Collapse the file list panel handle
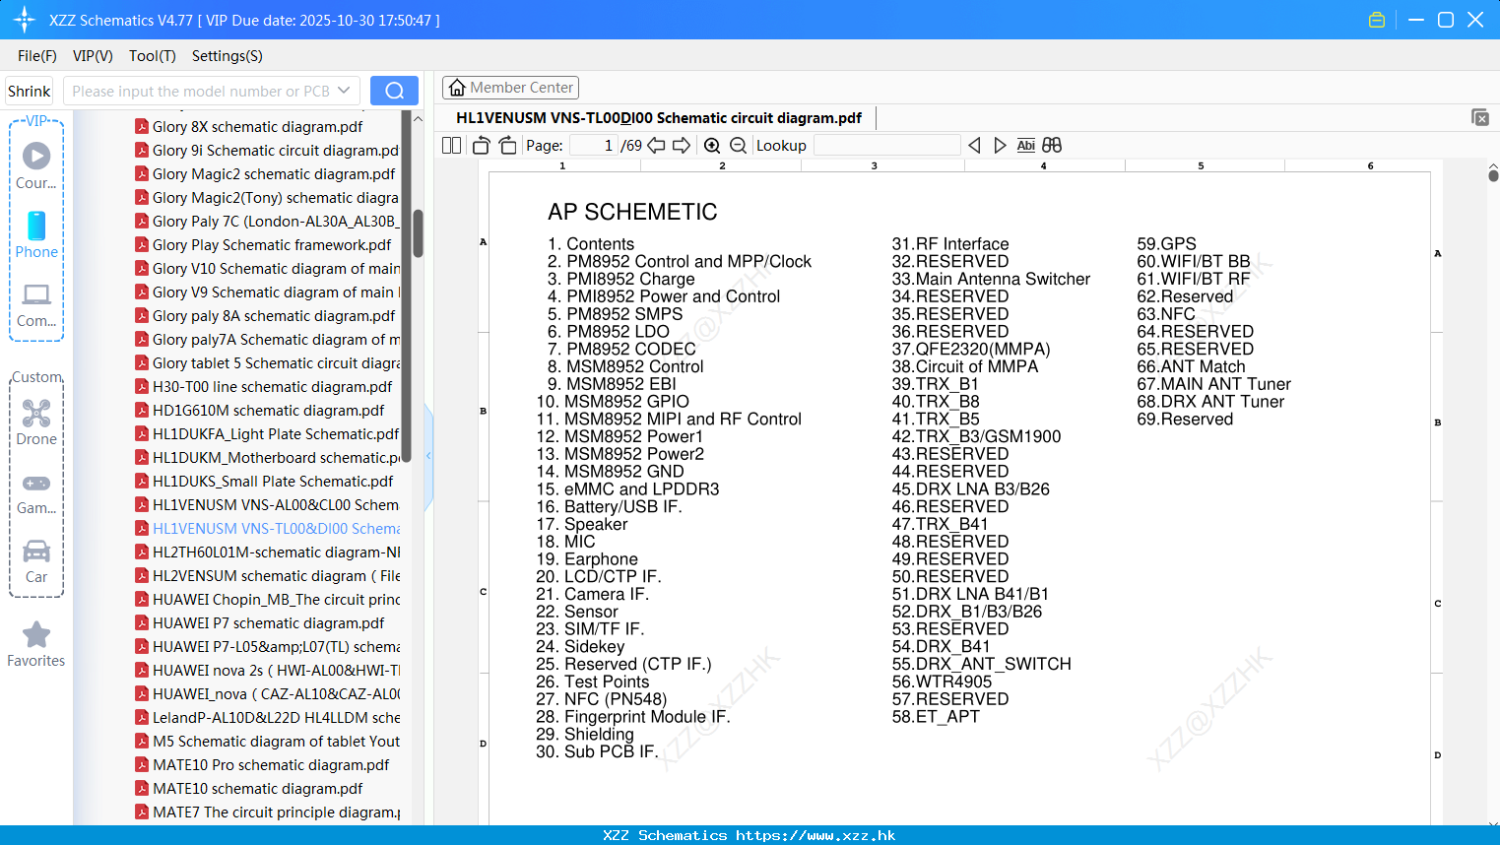This screenshot has width=1500, height=845. 428,456
